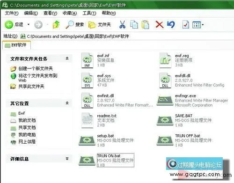This screenshot has height=183, width=234.
Task: Click the Copy toolbar icon
Action: [134, 24]
